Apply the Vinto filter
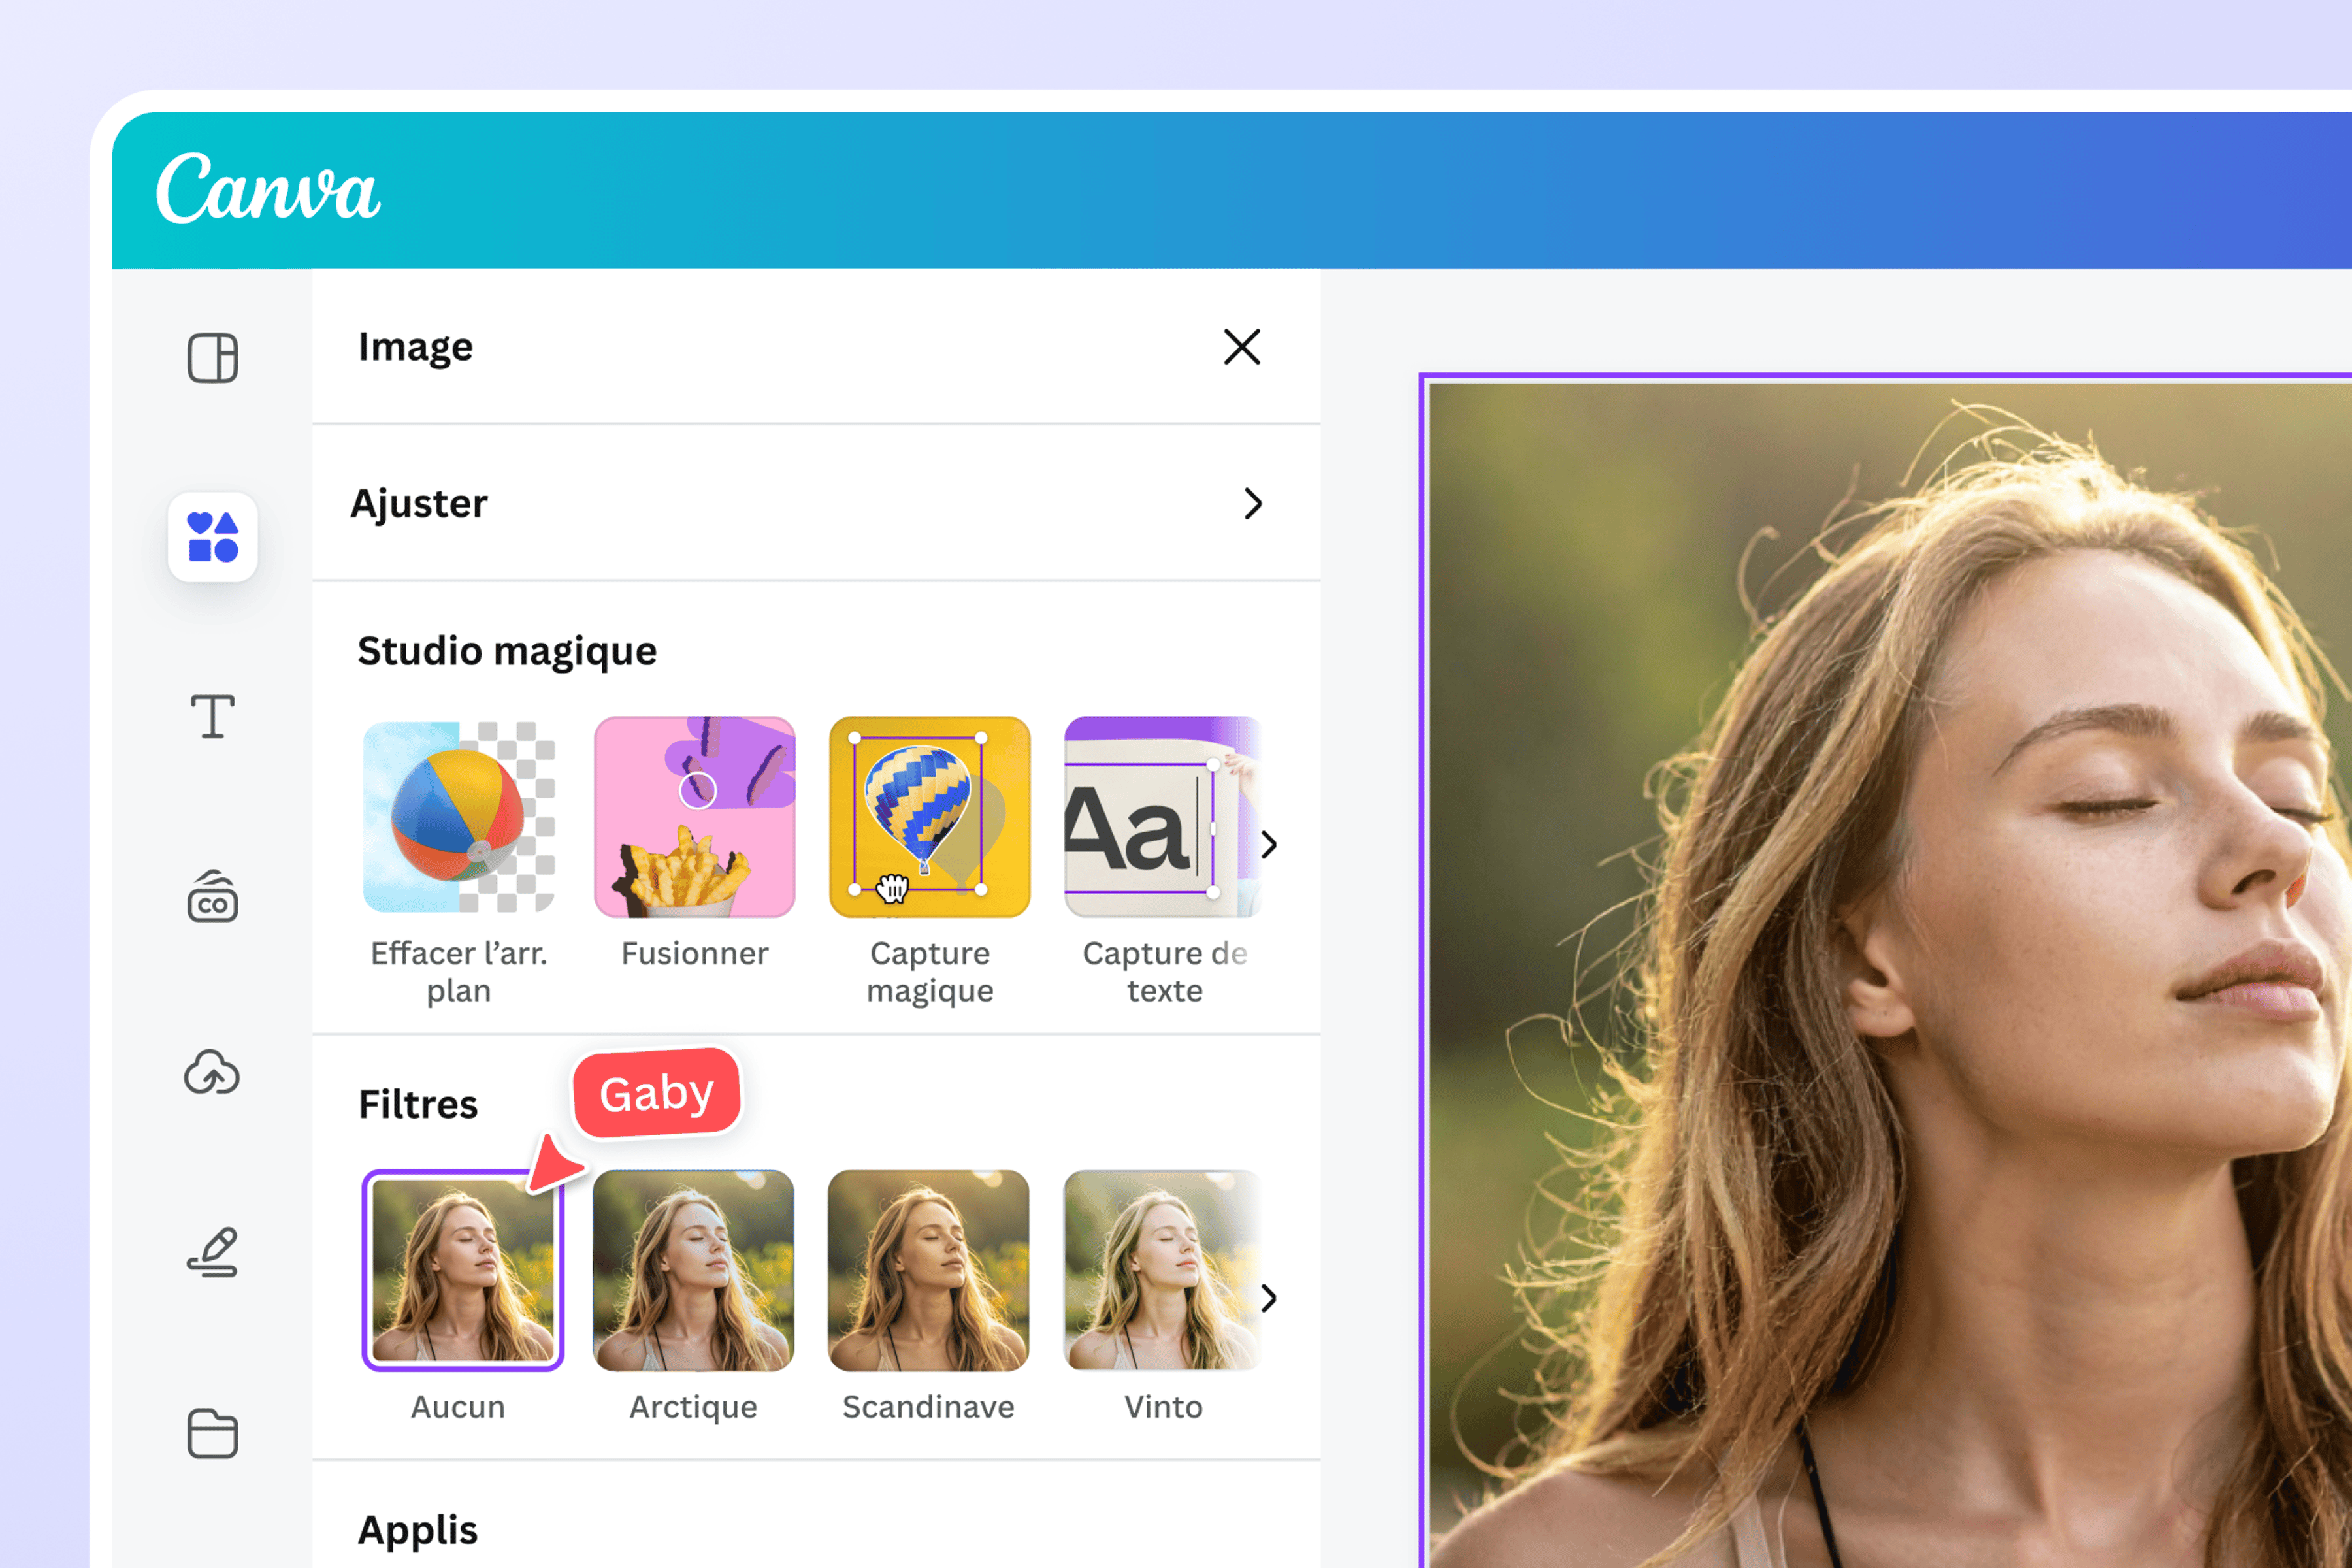This screenshot has width=2352, height=1568. 1162,1270
